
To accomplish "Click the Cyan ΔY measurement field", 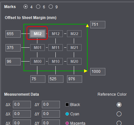I will [x=51, y=114].
